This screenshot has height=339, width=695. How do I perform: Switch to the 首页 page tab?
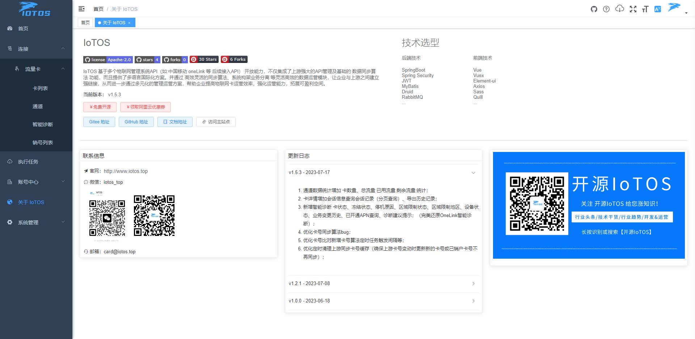click(x=85, y=22)
